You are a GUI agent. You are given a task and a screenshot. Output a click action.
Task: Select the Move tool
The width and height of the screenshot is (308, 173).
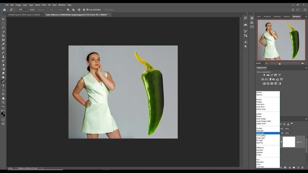tap(3, 19)
